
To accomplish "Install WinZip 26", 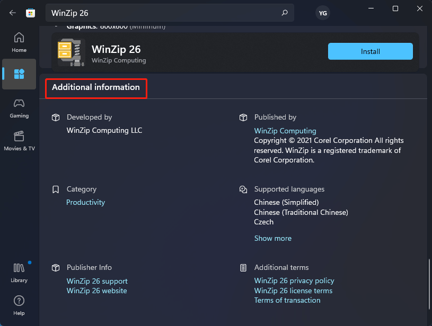I will (x=371, y=51).
